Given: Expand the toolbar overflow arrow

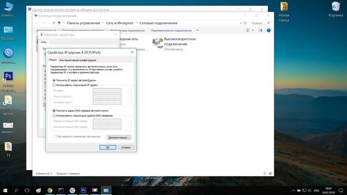Looking at the screenshot, I should tap(197, 30).
